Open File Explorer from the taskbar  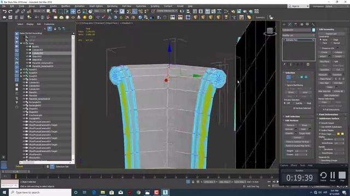103,192
